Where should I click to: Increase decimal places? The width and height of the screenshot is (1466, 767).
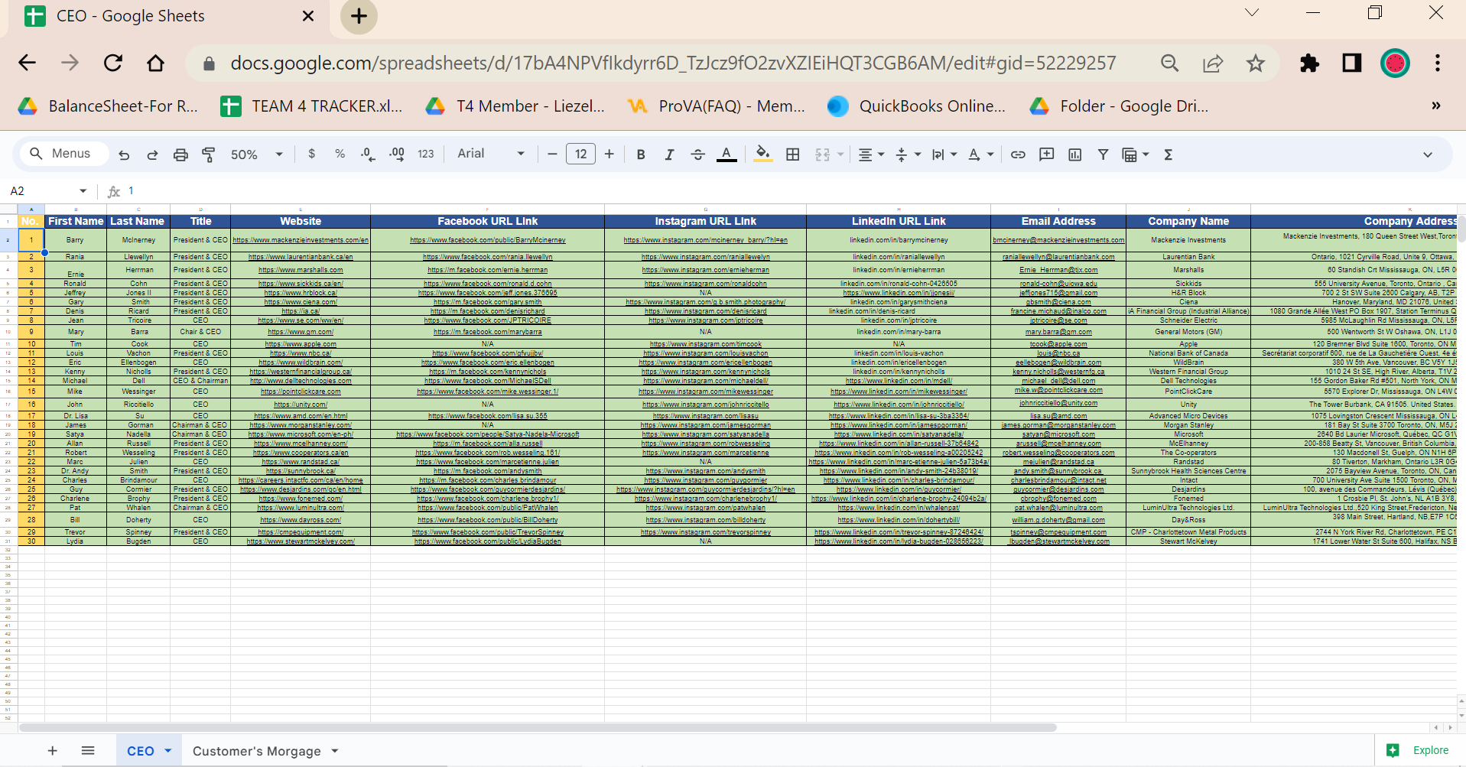point(397,154)
